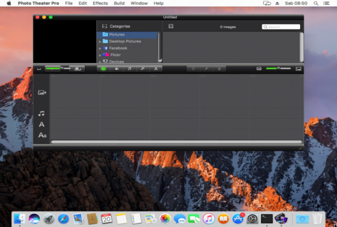Expand the Desktop Pictures category
This screenshot has height=227, width=337.
[x=100, y=42]
